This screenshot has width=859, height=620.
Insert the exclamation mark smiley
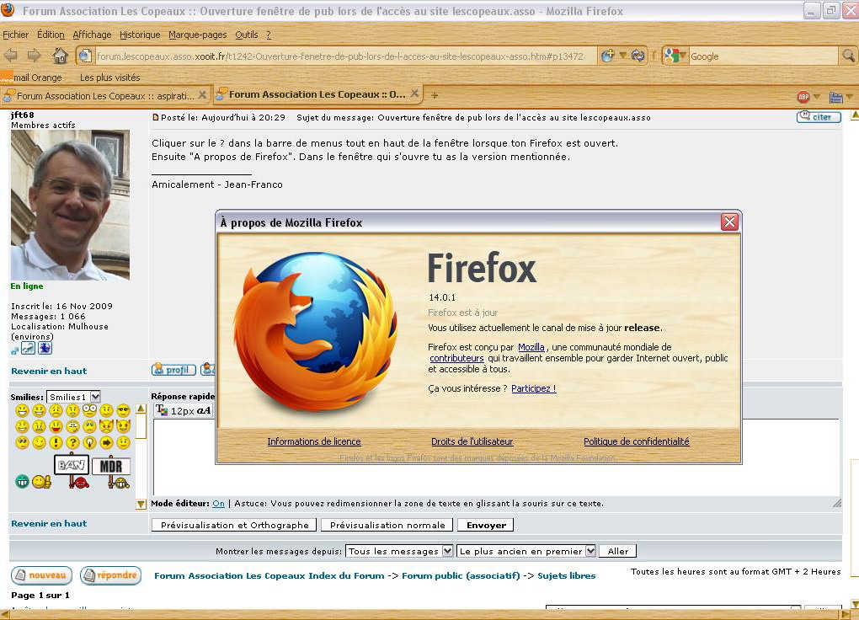pos(56,442)
